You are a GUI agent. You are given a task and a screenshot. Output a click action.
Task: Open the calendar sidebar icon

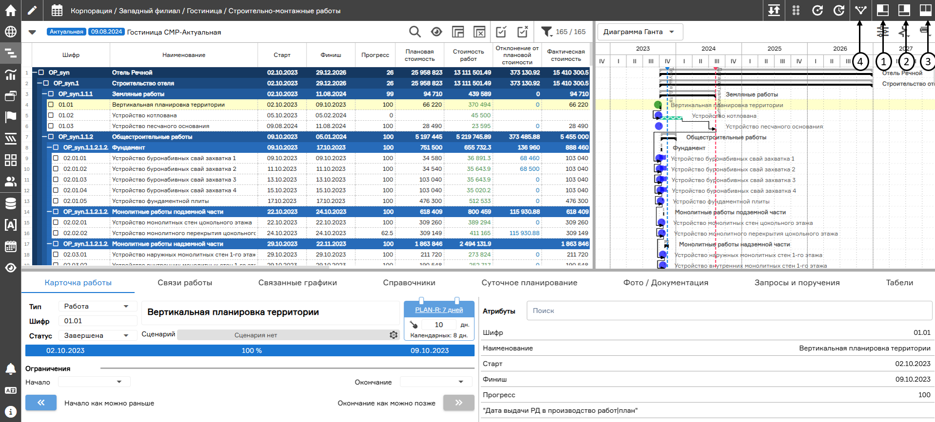pos(10,246)
